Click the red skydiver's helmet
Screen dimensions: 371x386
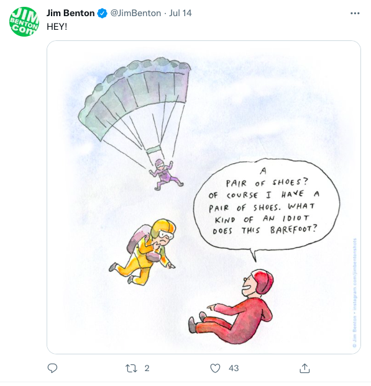click(263, 282)
